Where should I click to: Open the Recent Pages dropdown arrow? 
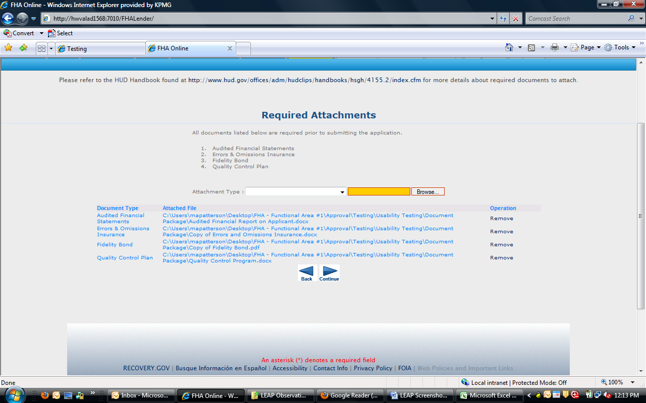tap(34, 19)
